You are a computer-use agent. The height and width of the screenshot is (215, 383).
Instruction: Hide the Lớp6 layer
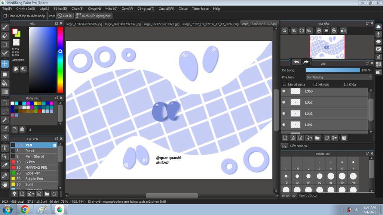pos(284,91)
